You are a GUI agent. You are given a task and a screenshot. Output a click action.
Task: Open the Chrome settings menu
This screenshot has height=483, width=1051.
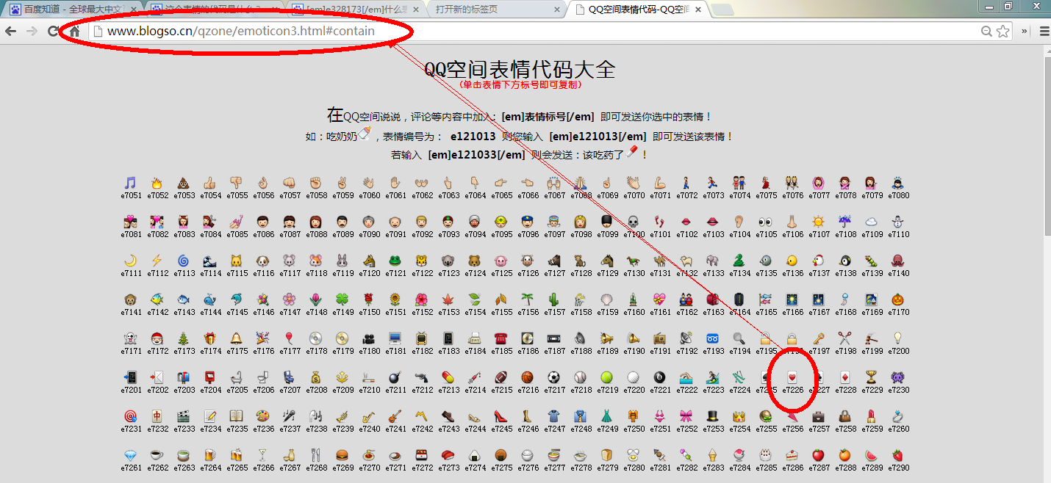pos(1044,32)
